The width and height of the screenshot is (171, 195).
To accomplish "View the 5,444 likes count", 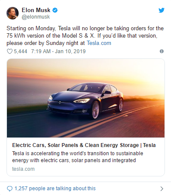I will pyautogui.click(x=20, y=51).
